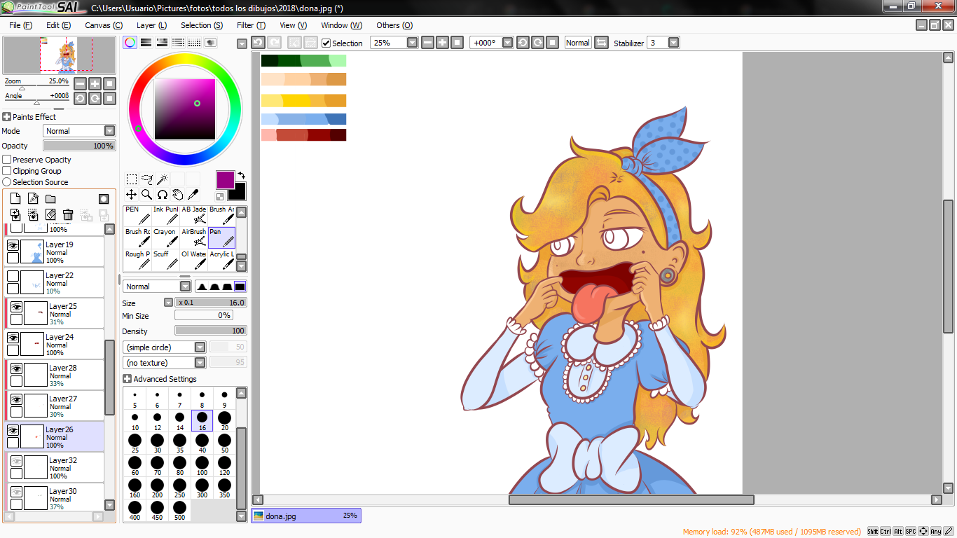Delete layer with the trash icon
Viewport: 957px width, 538px height.
[x=68, y=214]
